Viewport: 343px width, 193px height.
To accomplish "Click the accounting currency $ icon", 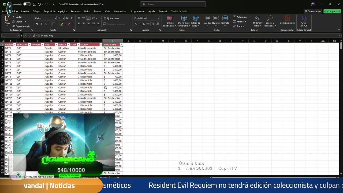I will pos(136,24).
